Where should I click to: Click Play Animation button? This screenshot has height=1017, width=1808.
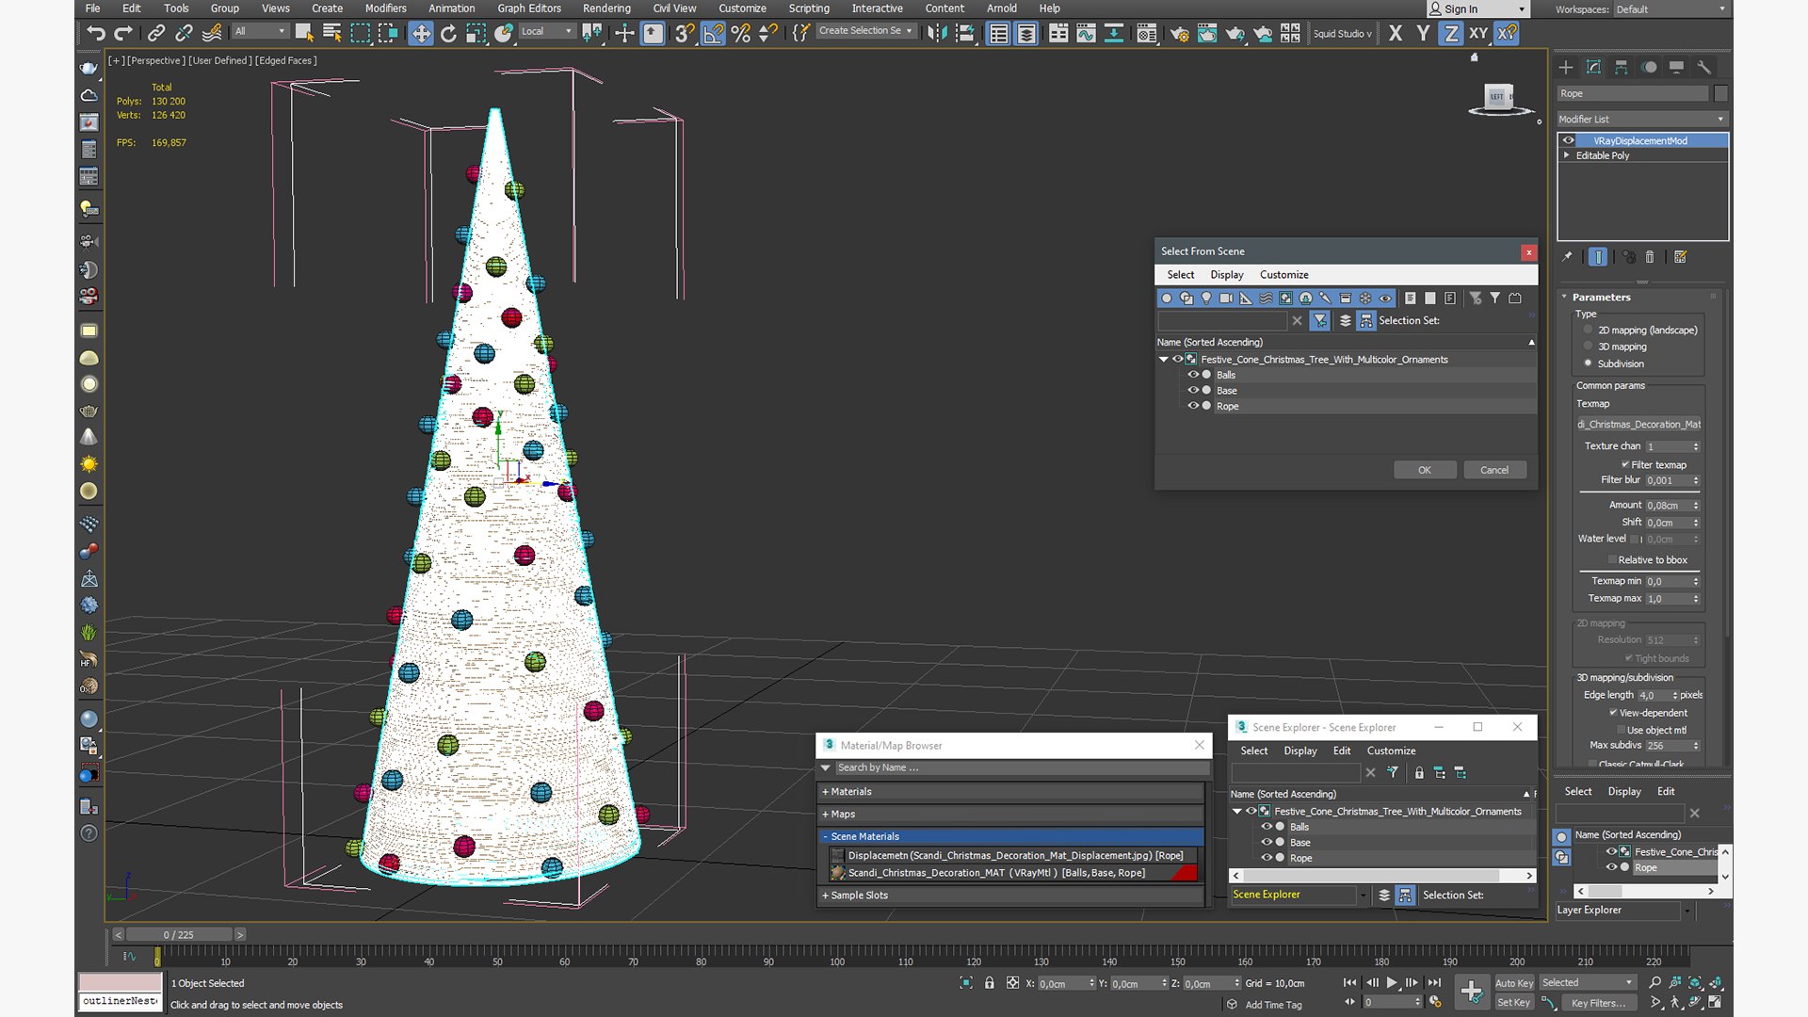(1391, 982)
